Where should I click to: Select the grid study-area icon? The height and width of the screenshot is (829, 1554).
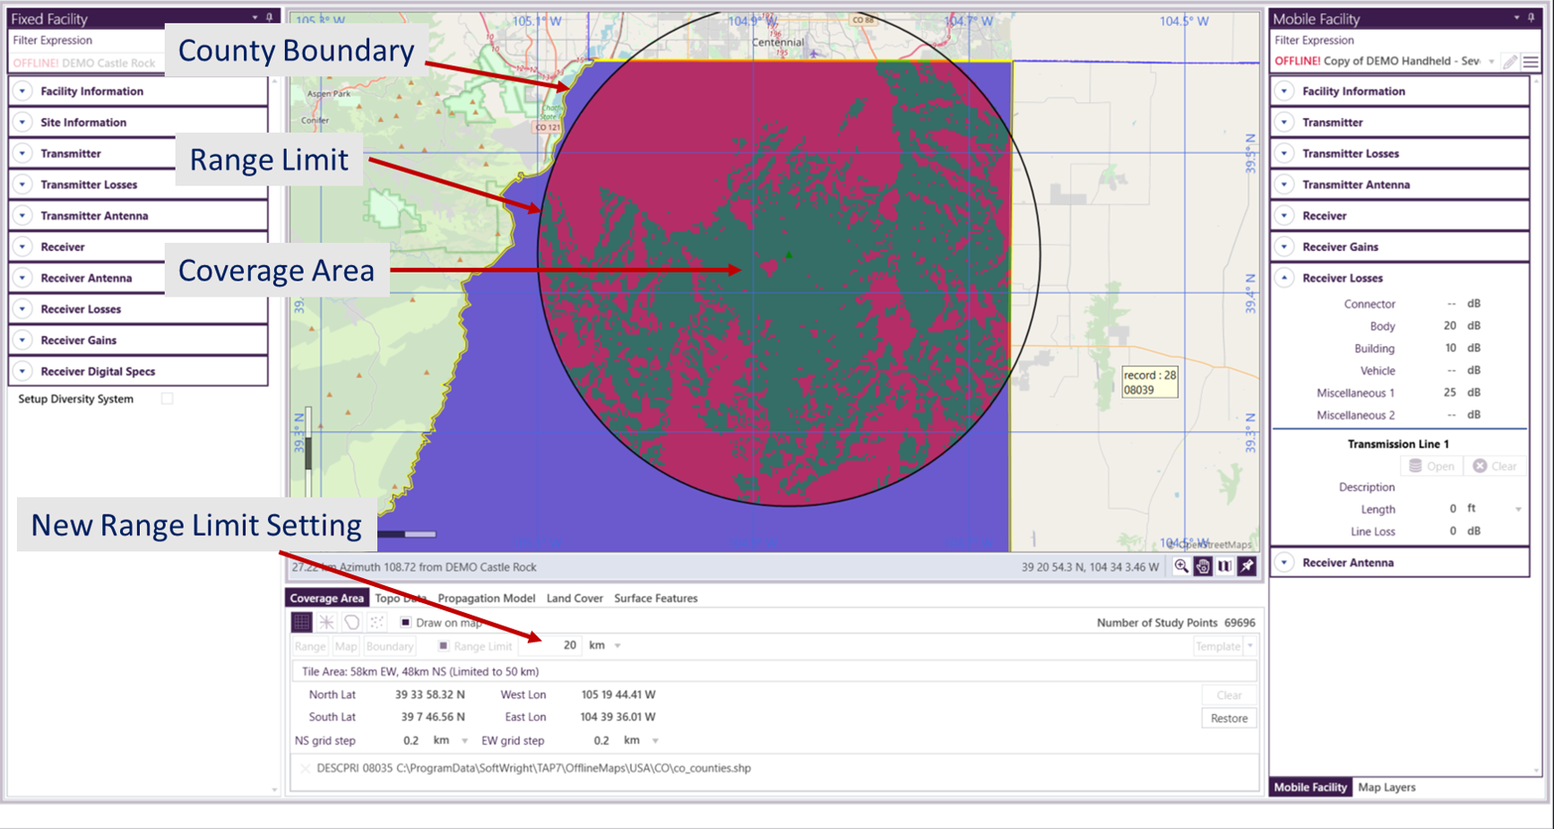(302, 622)
